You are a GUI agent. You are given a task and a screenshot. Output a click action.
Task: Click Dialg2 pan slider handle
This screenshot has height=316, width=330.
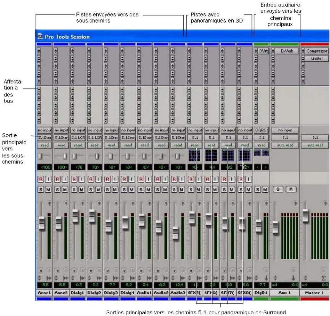coord(97,156)
